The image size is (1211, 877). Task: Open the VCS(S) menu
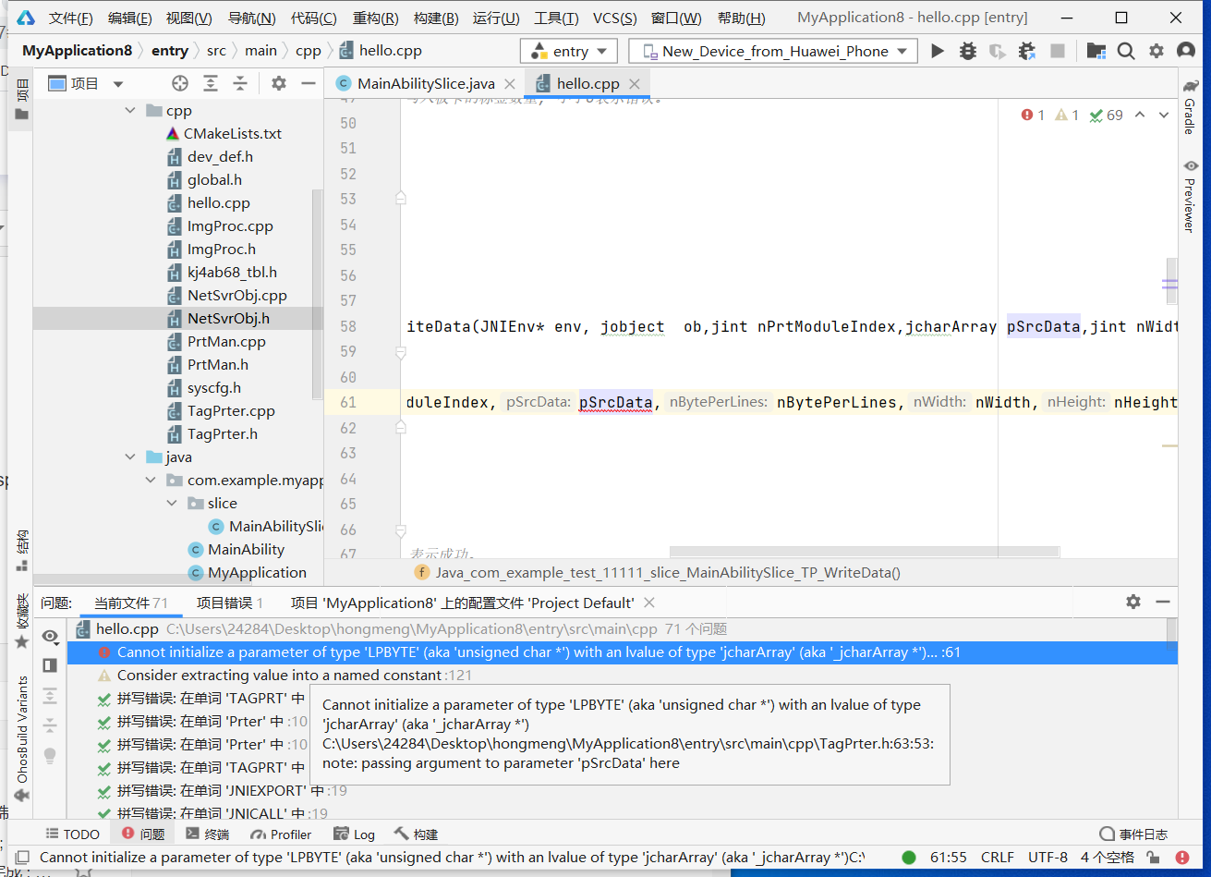pos(614,18)
